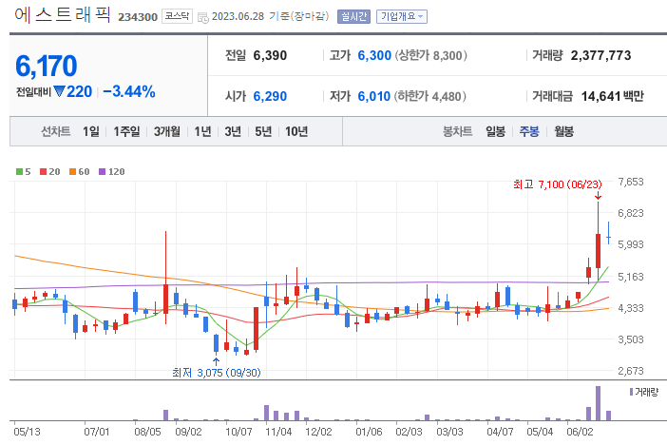Click the stock code 234300

pos(138,17)
